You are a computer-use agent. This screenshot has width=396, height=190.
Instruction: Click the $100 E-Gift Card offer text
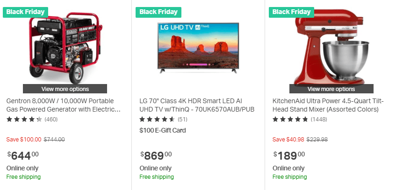[x=162, y=130]
